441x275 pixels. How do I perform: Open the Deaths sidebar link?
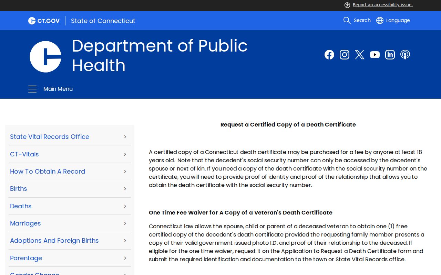(21, 206)
